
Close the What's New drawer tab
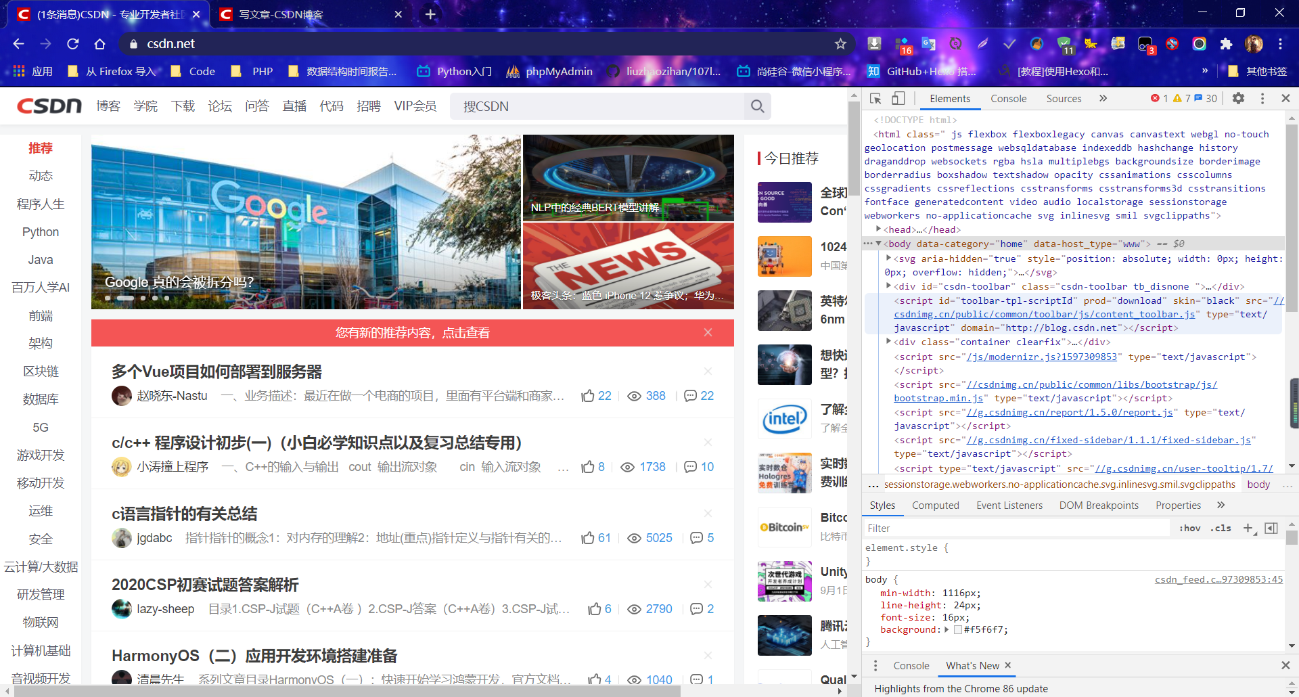[1007, 665]
